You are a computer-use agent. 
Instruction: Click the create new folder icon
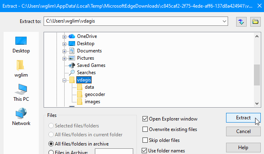[255, 22]
